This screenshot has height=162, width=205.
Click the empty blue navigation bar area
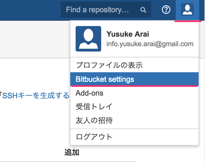click(x=30, y=10)
